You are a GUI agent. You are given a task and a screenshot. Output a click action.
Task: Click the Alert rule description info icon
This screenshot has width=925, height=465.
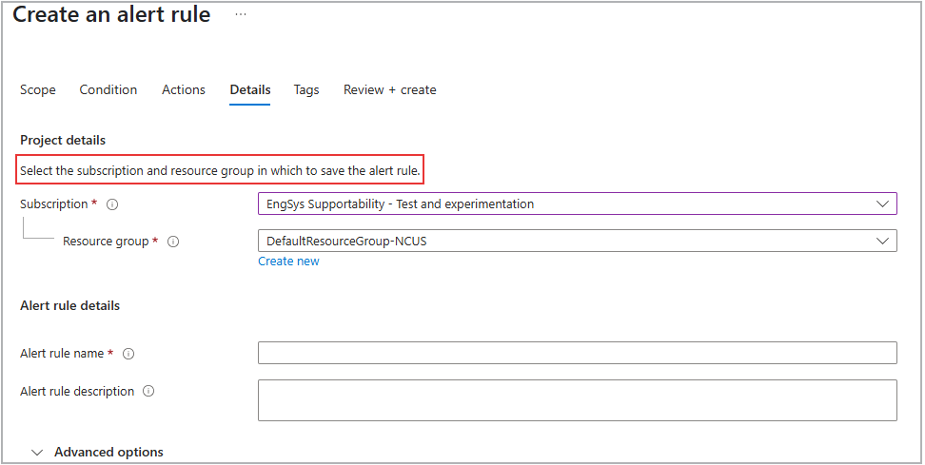(x=149, y=391)
